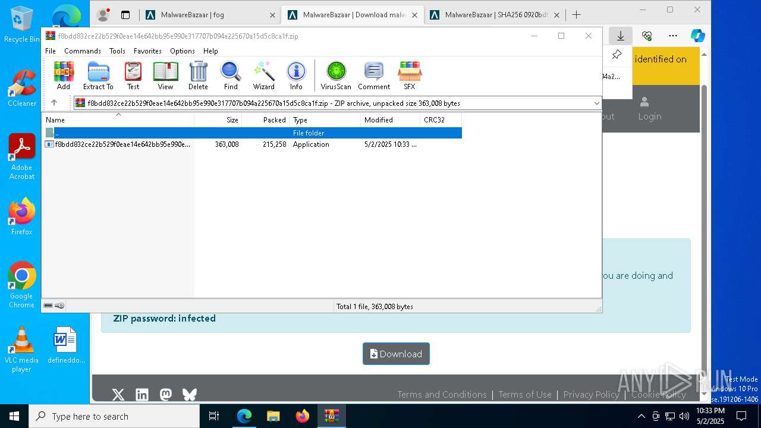Image resolution: width=761 pixels, height=428 pixels.
Task: Open the Tools menu
Action: click(117, 51)
